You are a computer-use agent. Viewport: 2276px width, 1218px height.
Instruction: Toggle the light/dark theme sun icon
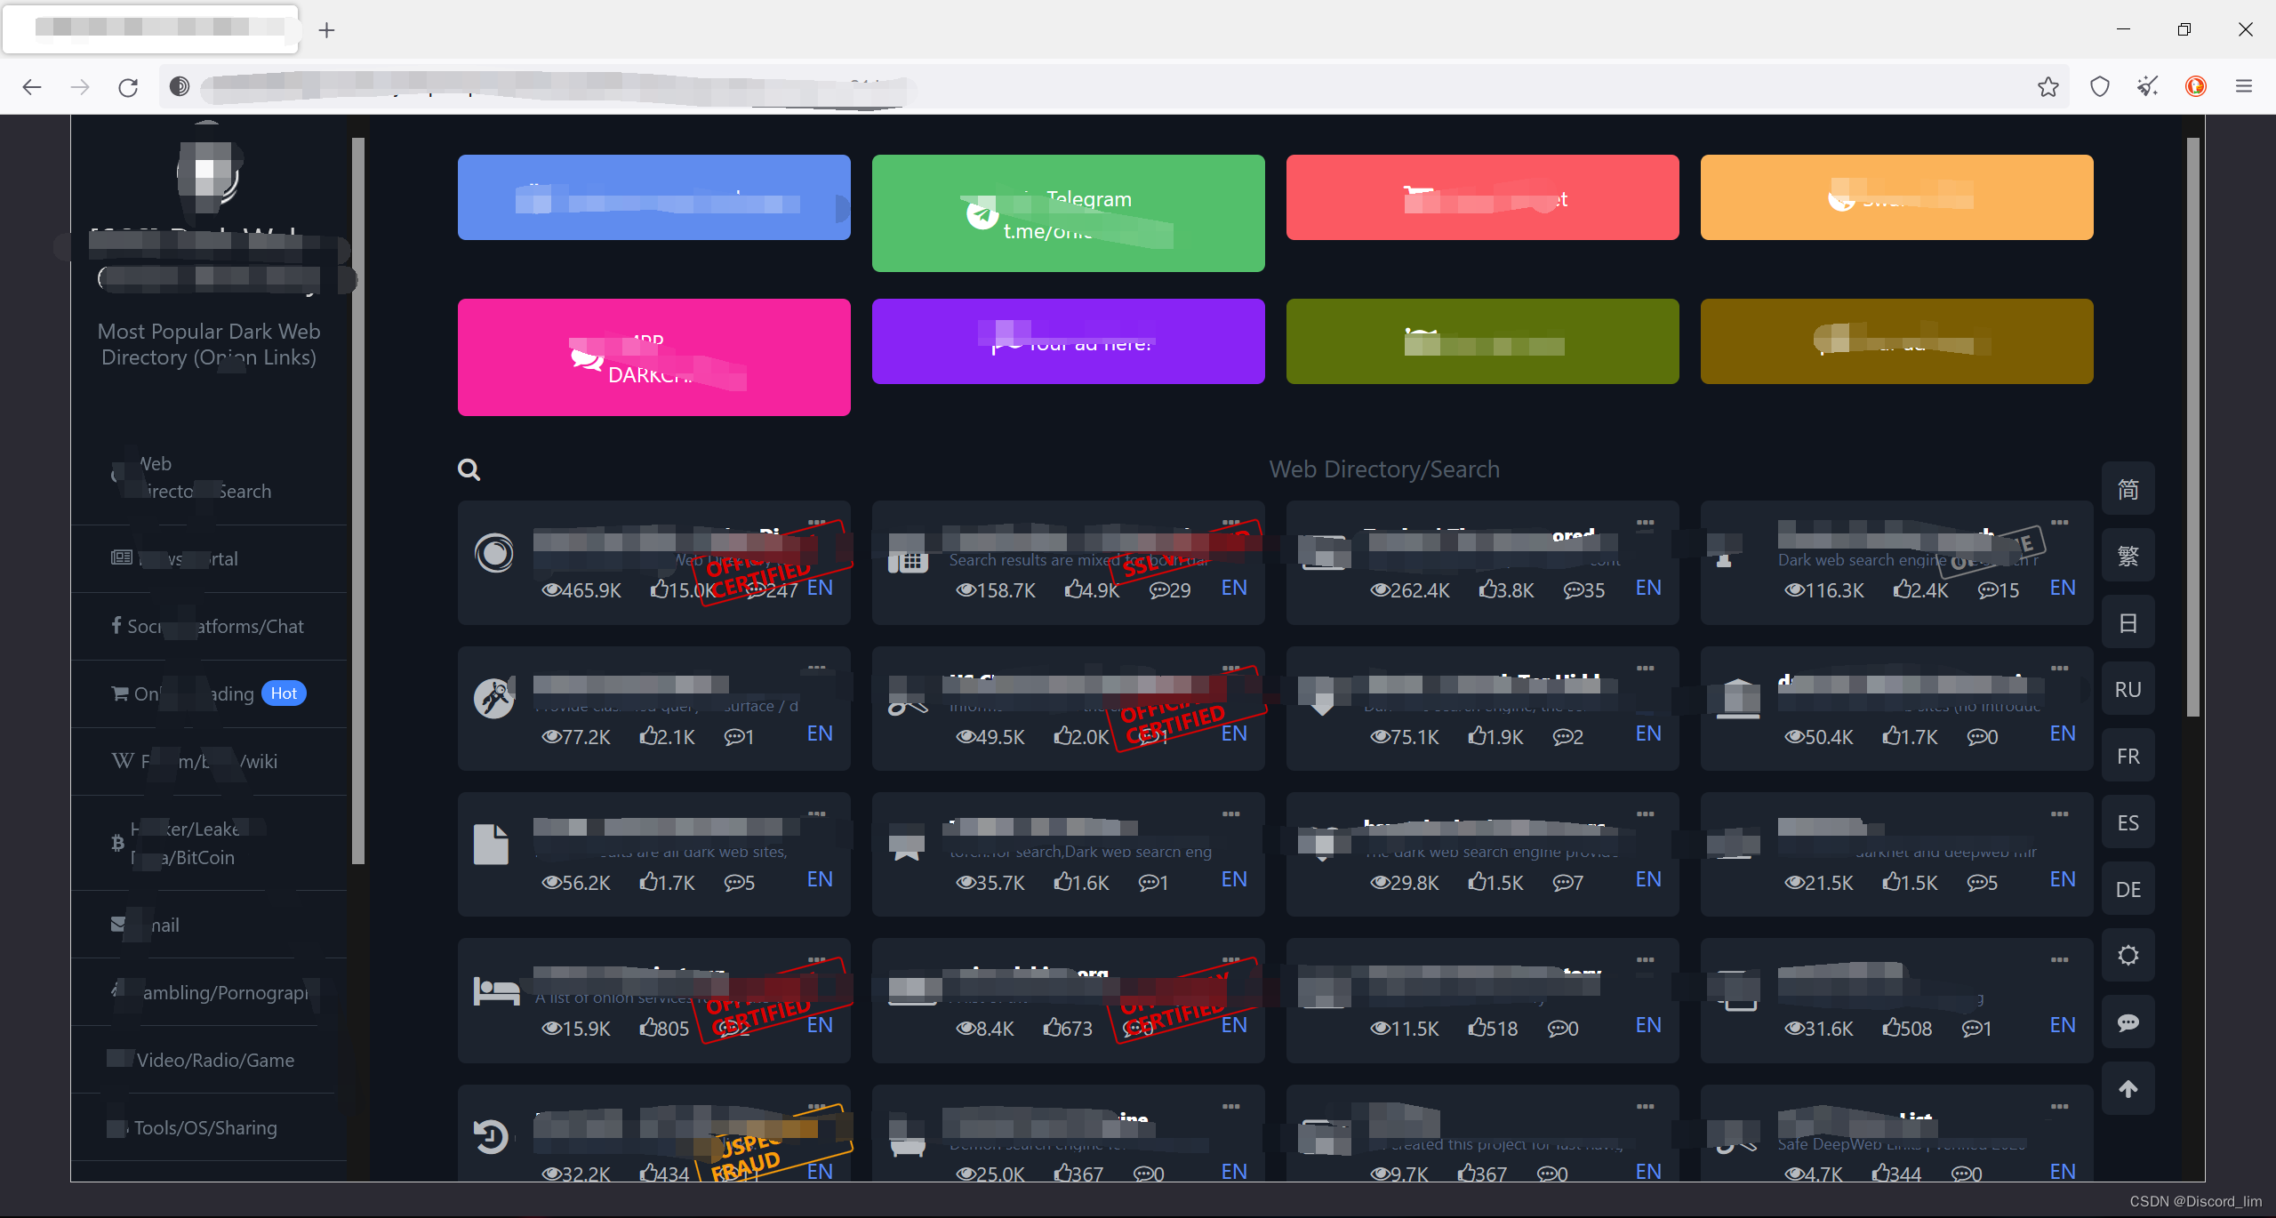click(x=2128, y=956)
